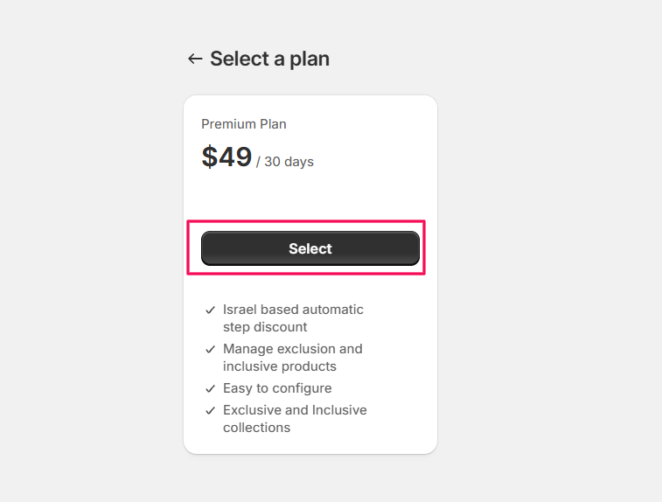Click 'Exclusive and Inclusive' feature text

click(x=295, y=410)
